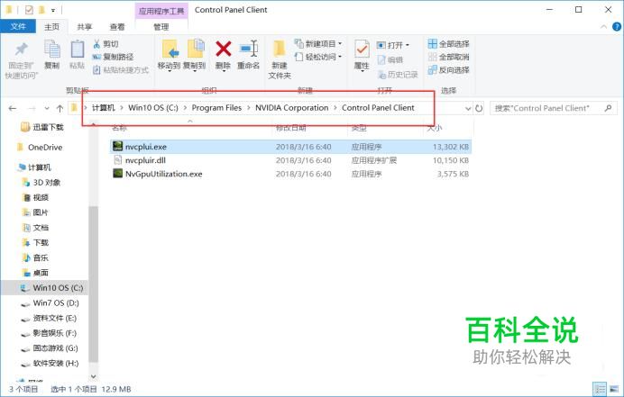Screen dimensions: 624x397
Task: Open 下载 folder in navigation pane
Action: [35, 242]
